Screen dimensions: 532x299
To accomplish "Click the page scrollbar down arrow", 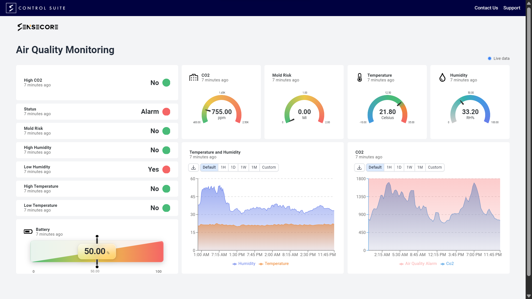I will coord(529,296).
